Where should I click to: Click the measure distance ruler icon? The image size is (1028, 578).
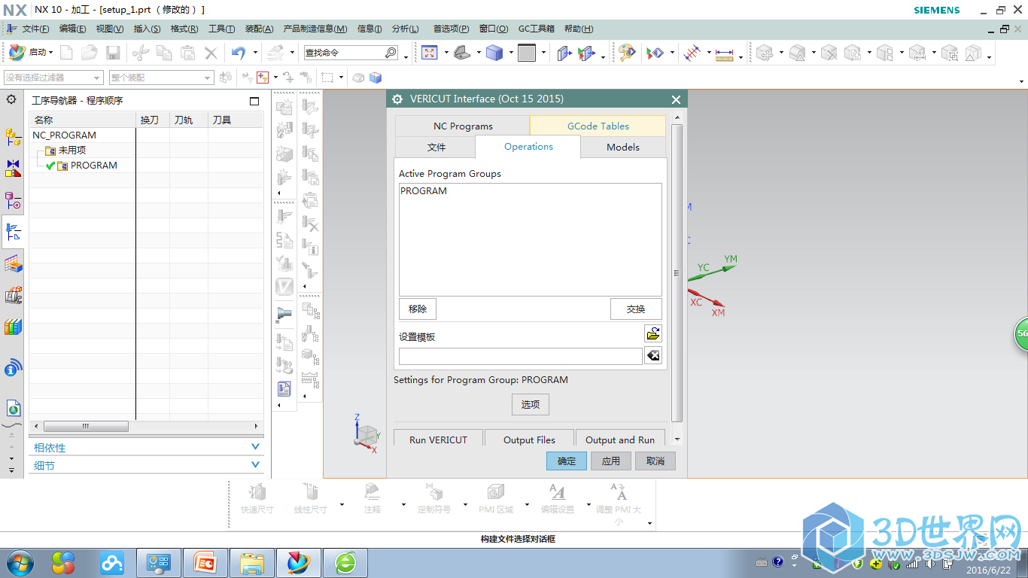pyautogui.click(x=724, y=54)
